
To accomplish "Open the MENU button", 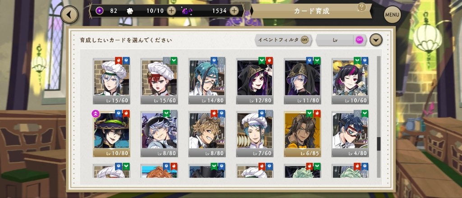I will coord(393,14).
